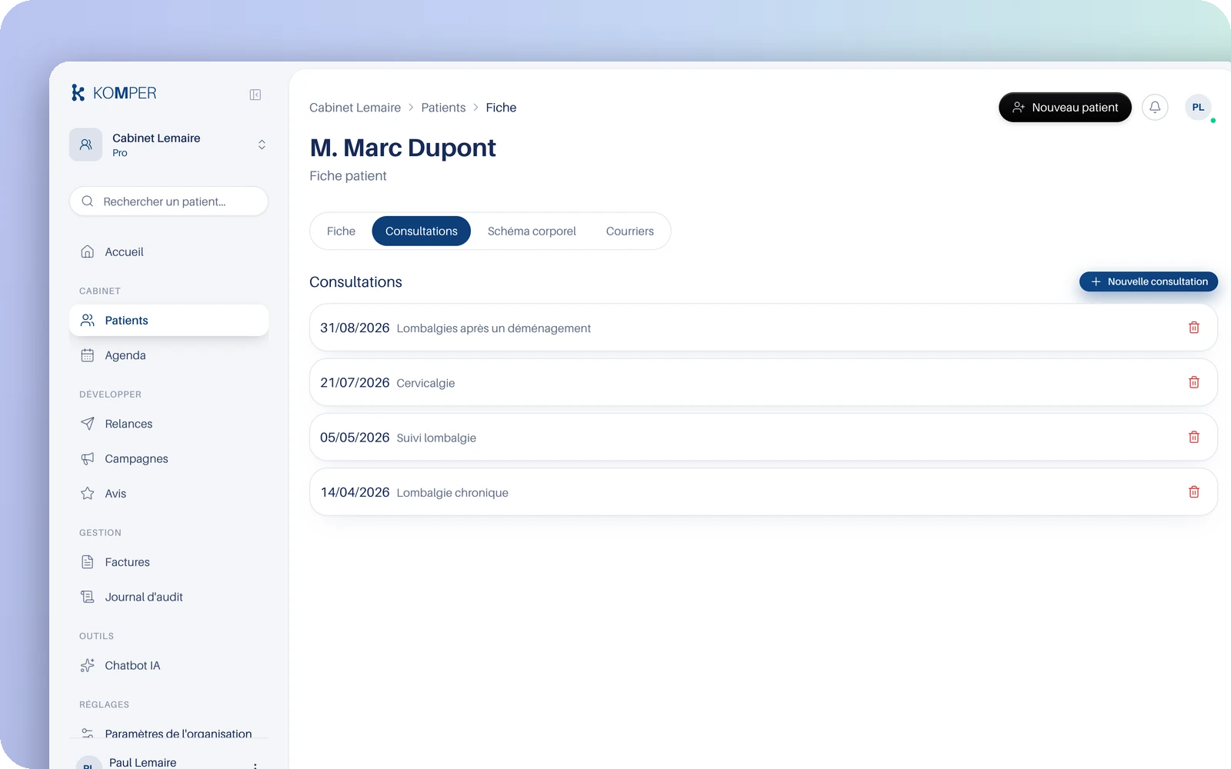Switch to the Courriers tab
The height and width of the screenshot is (769, 1231).
point(629,231)
